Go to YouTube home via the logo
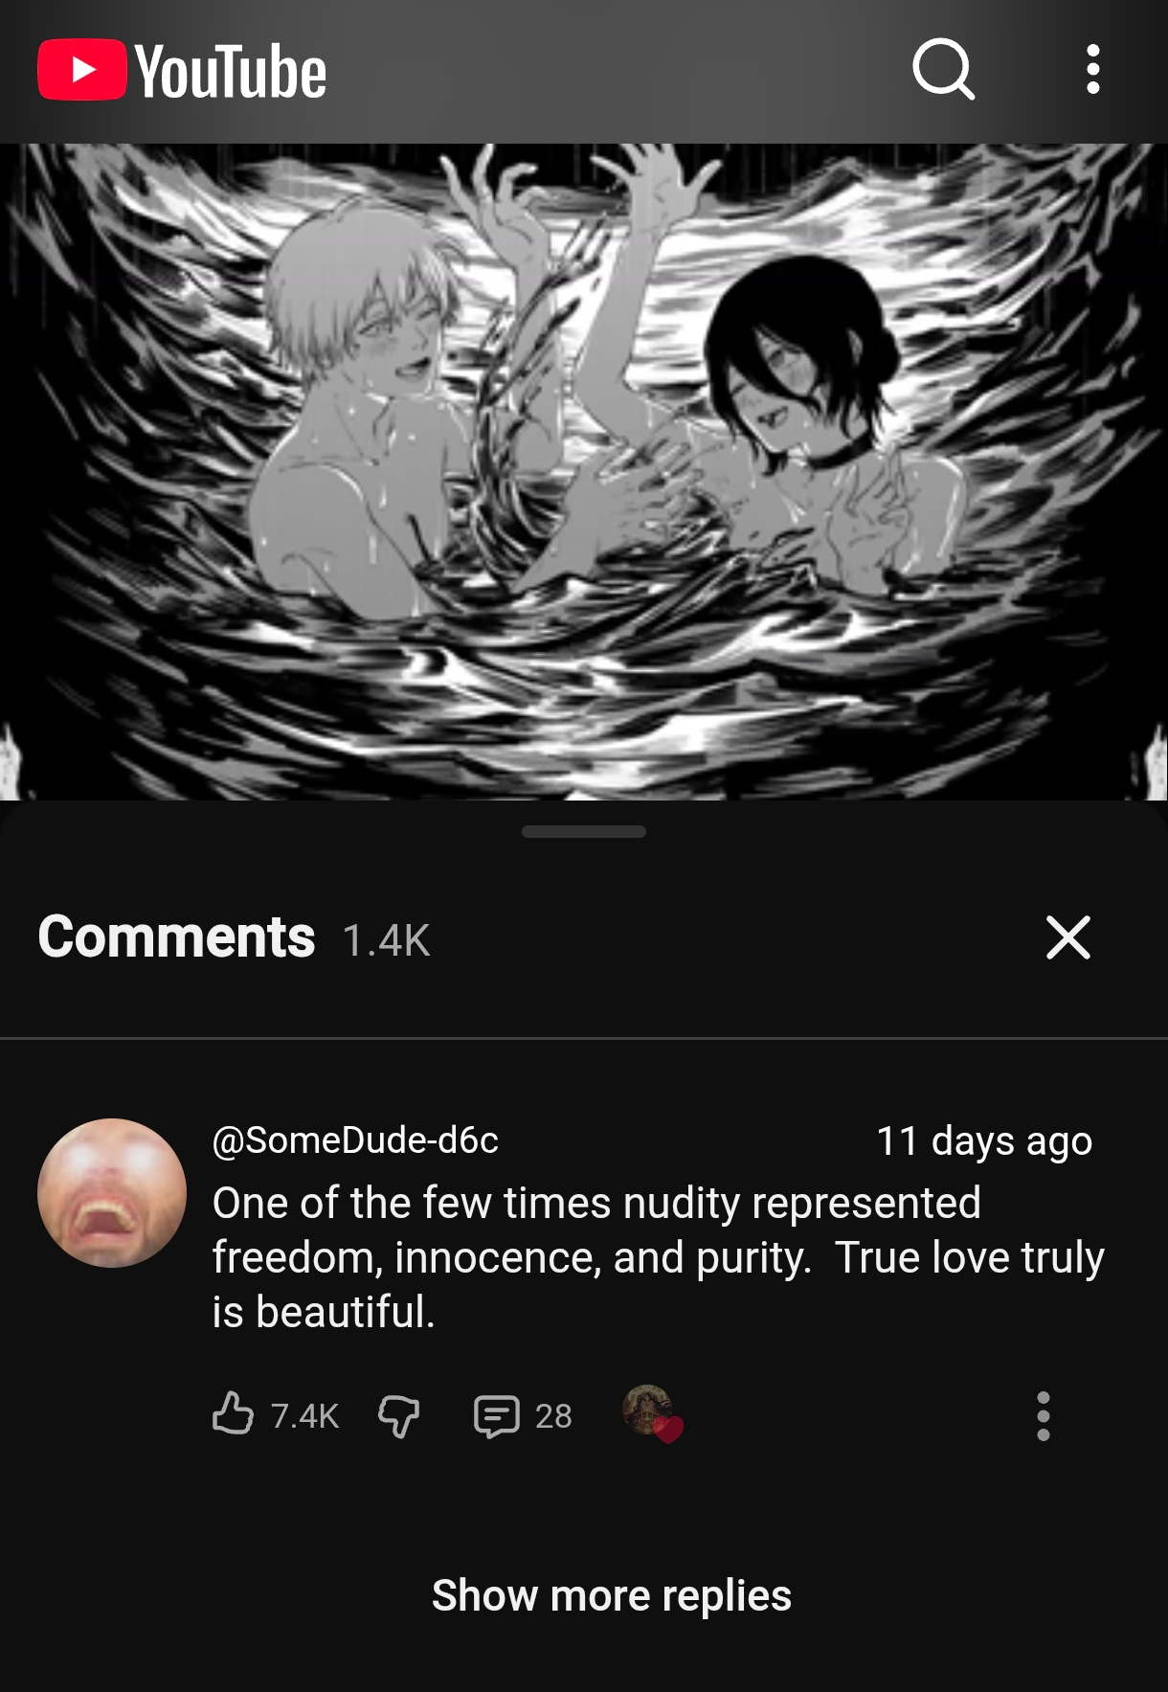 182,71
